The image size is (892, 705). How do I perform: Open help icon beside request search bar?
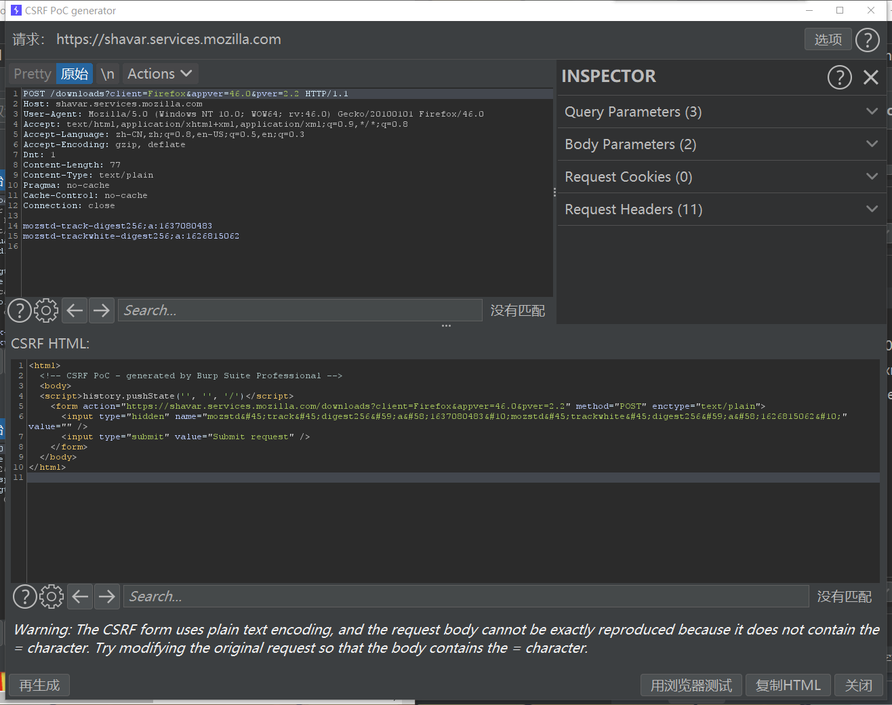(20, 310)
